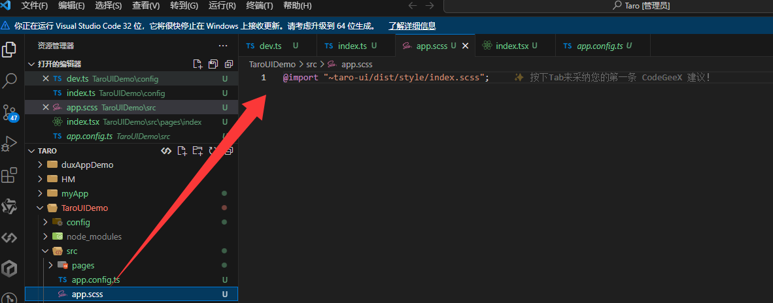Image resolution: width=773 pixels, height=303 pixels.
Task: Click the Sass icon in the breadcrumb
Action: click(x=332, y=65)
